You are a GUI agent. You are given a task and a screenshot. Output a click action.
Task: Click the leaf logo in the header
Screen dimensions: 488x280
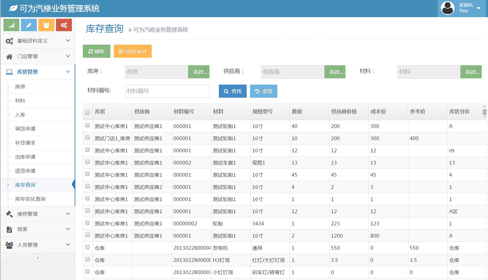click(x=13, y=8)
